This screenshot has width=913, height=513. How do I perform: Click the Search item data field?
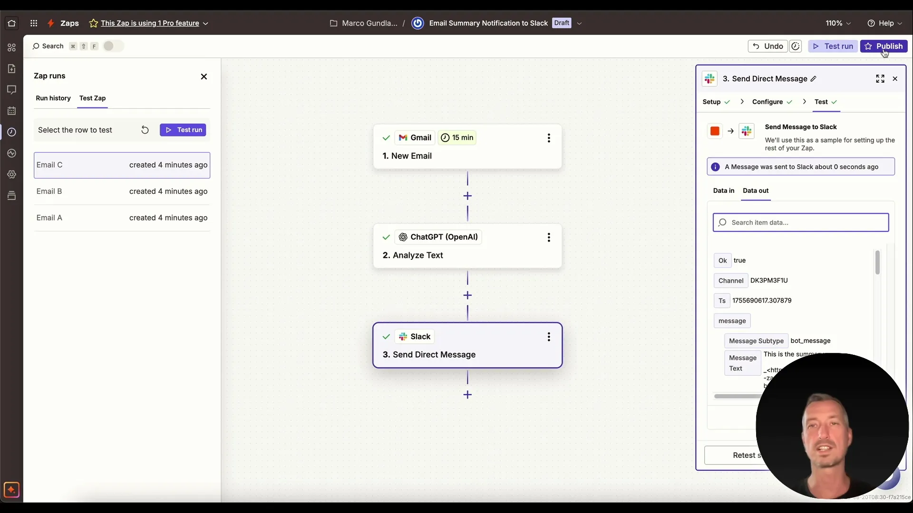801,222
